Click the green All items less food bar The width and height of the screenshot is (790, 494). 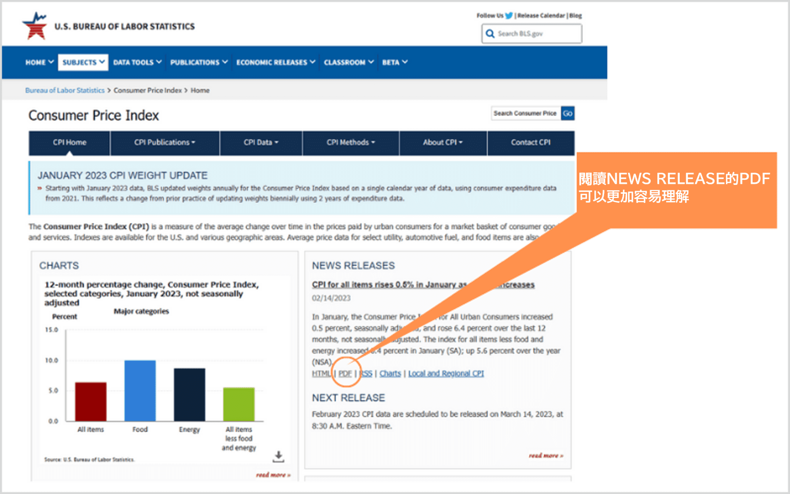[239, 404]
